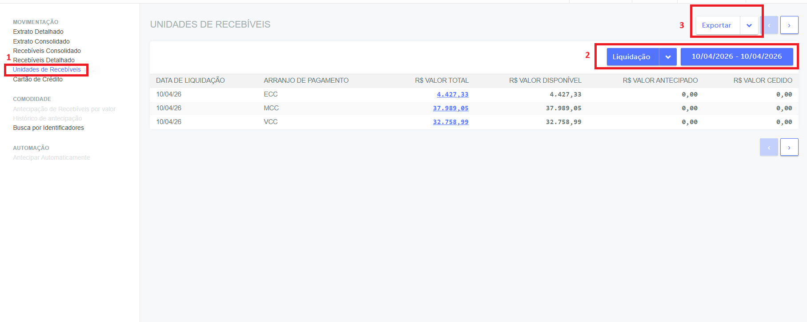Viewport: 807px width, 322px height.
Task: Open Unidades de Recebíveis page
Action: (47, 69)
